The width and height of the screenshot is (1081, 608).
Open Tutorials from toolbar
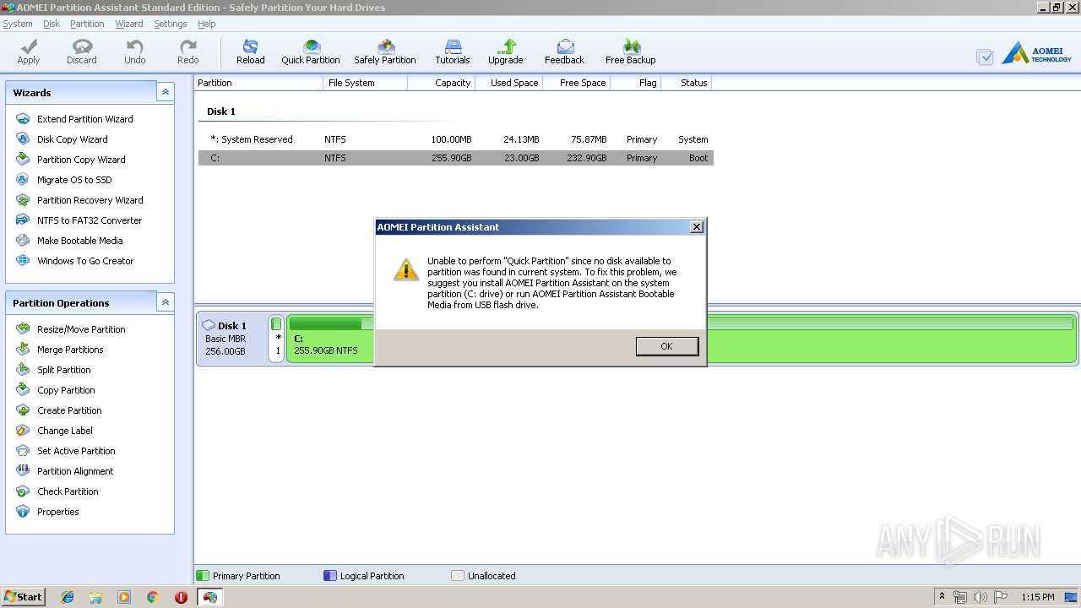(x=453, y=52)
